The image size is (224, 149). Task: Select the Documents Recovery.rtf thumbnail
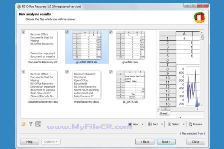click(43, 45)
